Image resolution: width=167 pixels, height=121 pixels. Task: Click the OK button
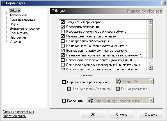click(93, 115)
